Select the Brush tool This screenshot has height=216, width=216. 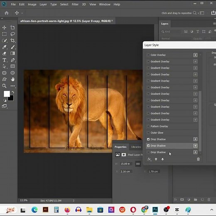click(12, 47)
